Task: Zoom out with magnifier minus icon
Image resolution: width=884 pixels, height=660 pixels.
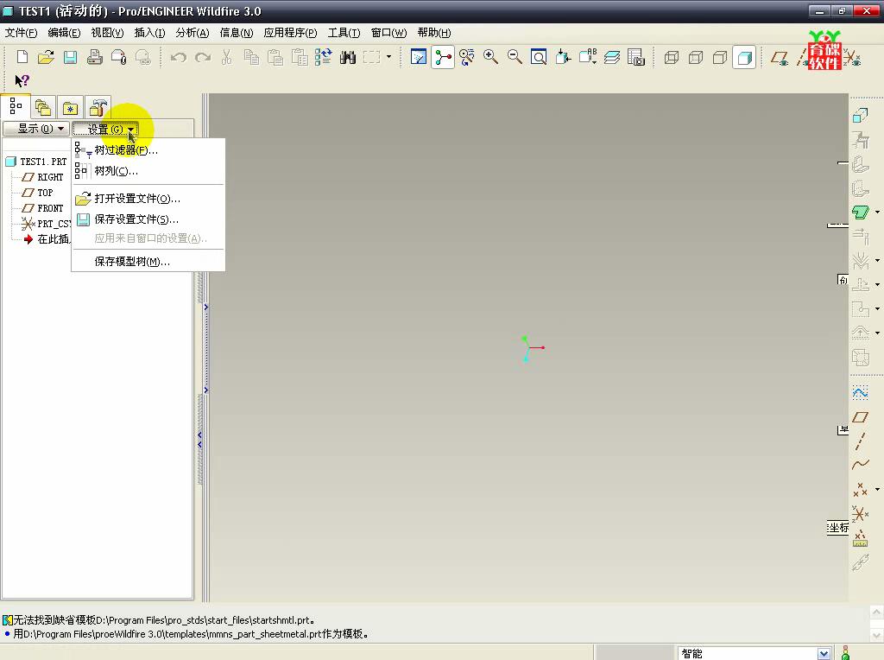Action: coord(515,57)
